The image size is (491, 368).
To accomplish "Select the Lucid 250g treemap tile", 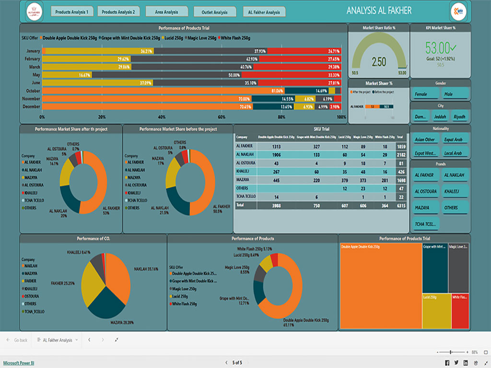I will (436, 311).
